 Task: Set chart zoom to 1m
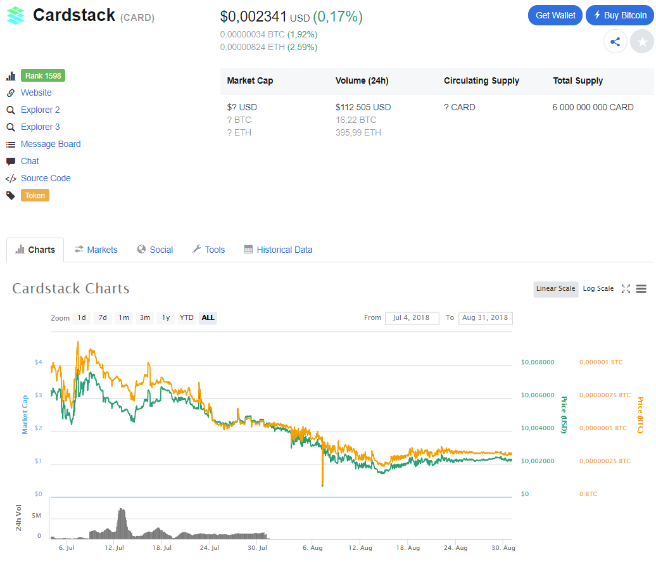(x=124, y=318)
